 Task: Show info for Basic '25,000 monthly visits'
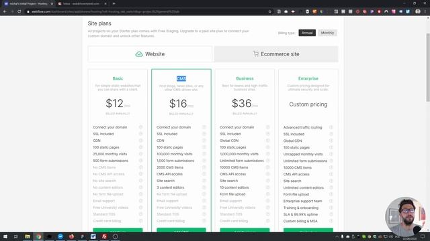point(140,154)
